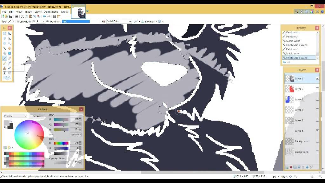Decrease brush width with minus button
This screenshot has height=183, width=325.
click(x=34, y=21)
